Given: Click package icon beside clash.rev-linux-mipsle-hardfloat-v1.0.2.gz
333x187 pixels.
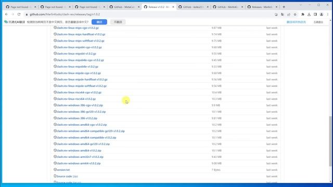Looking at the screenshot, I should pyautogui.click(x=55, y=79).
